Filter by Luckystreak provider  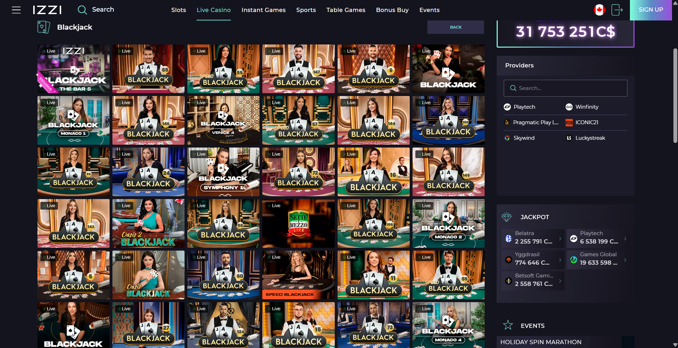(x=590, y=138)
